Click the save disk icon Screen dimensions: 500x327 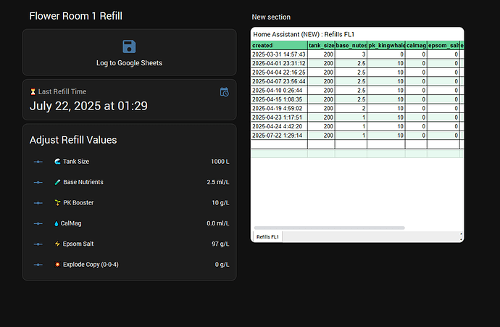click(x=129, y=47)
